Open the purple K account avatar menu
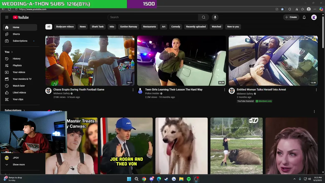This screenshot has width=325, height=183. [314, 17]
